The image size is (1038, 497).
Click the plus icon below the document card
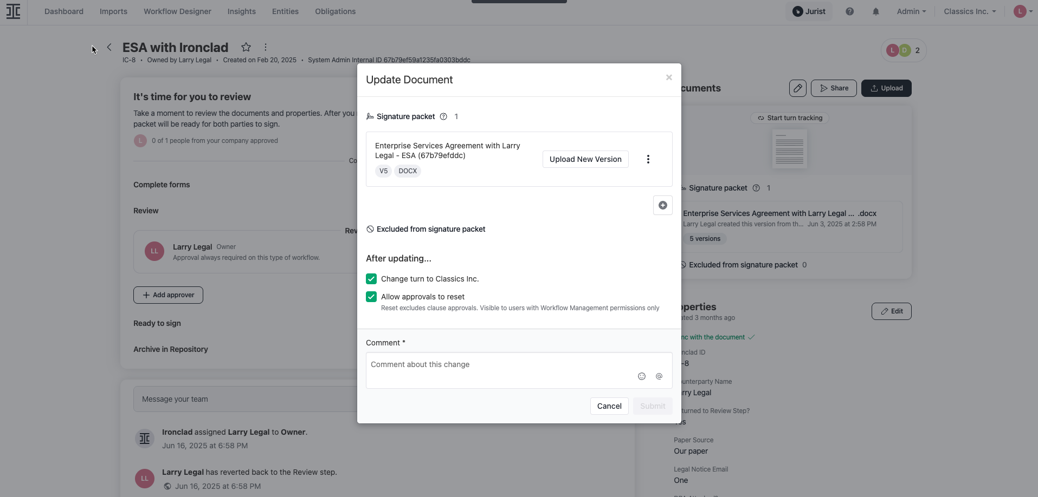(662, 205)
